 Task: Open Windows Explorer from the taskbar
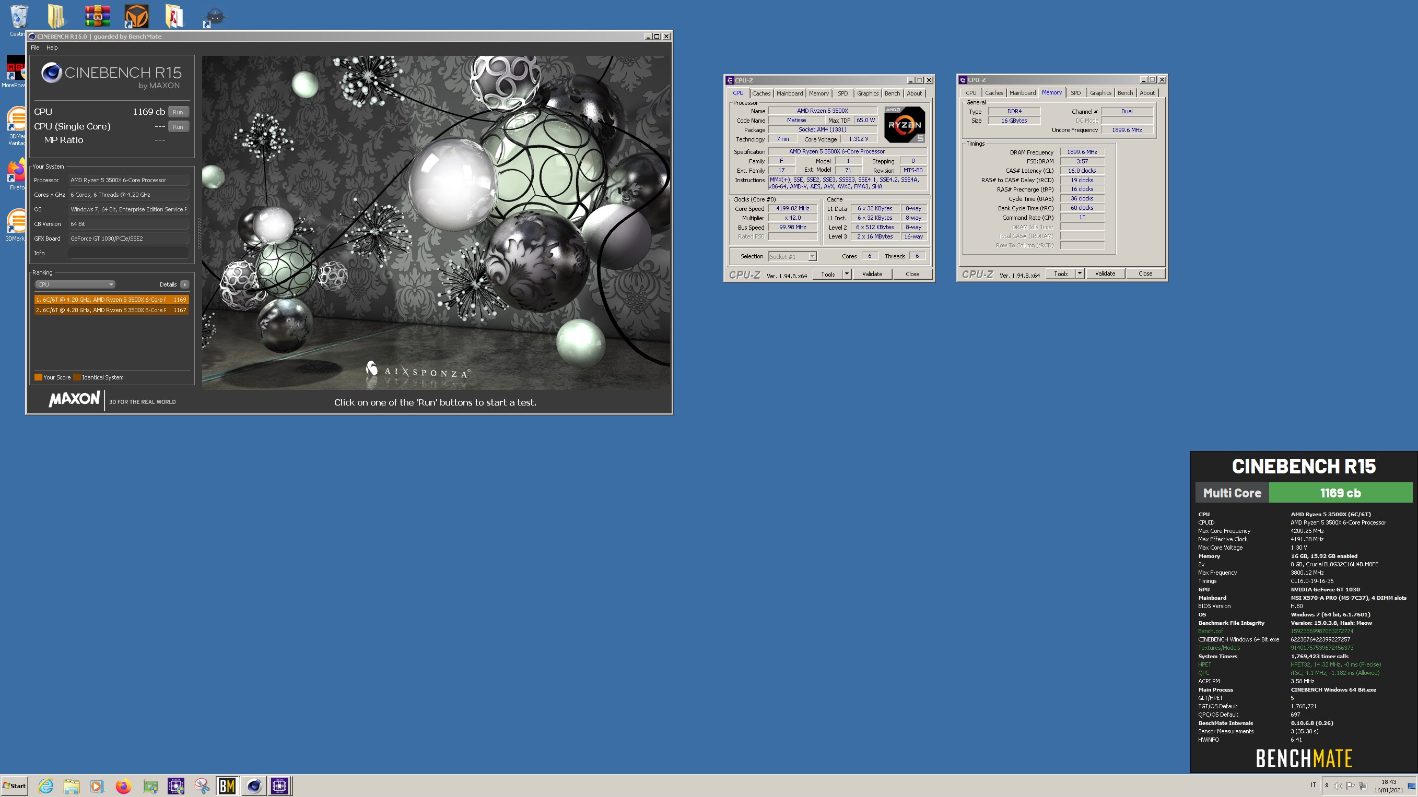coord(72,786)
